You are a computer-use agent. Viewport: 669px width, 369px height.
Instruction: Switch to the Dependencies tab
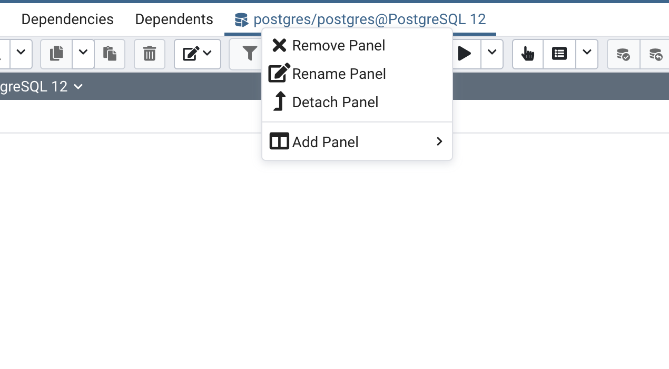(x=67, y=19)
